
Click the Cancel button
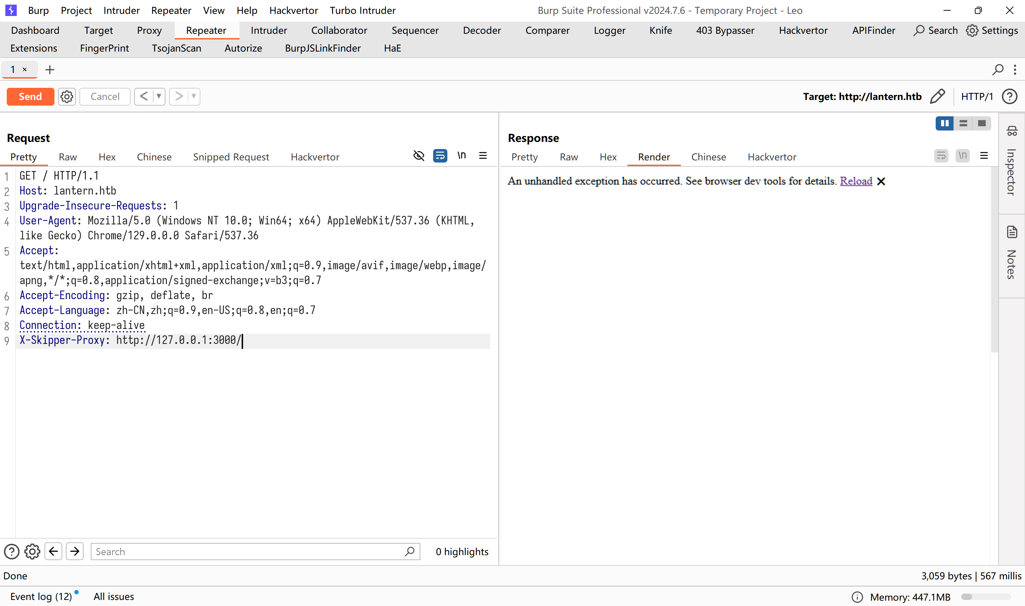tap(105, 97)
